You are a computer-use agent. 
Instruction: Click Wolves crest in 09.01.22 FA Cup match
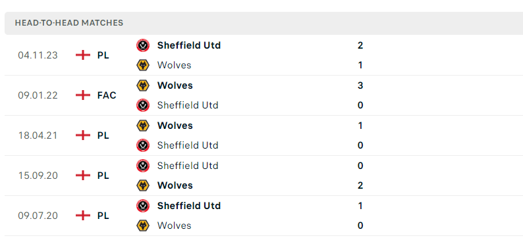click(143, 85)
